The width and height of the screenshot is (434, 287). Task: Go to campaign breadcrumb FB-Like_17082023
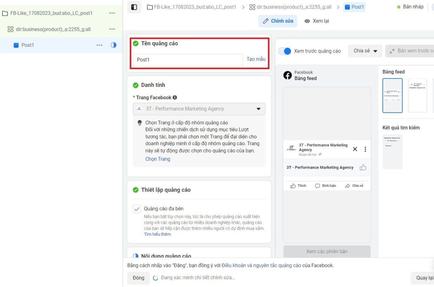point(191,7)
